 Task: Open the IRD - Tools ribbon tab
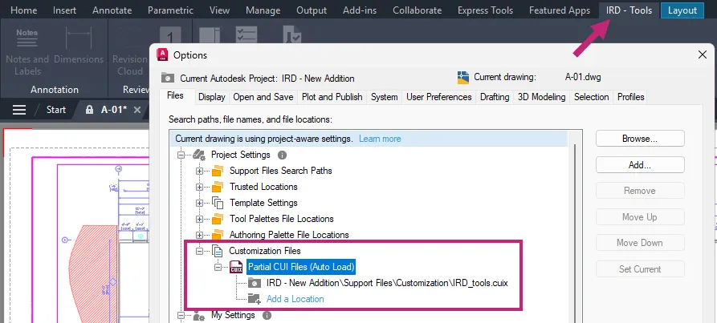coord(629,10)
